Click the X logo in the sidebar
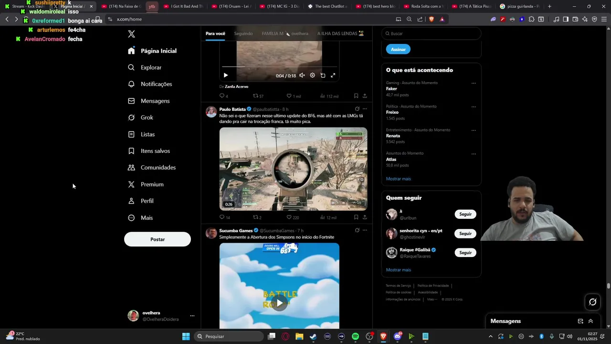Screen dimensions: 611x344 coord(131,34)
